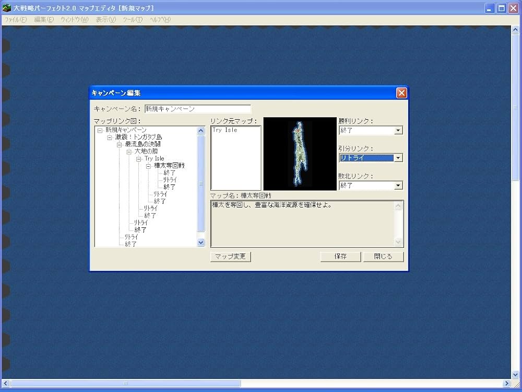
Task: Open the ツール(T) menu
Action: [133, 20]
